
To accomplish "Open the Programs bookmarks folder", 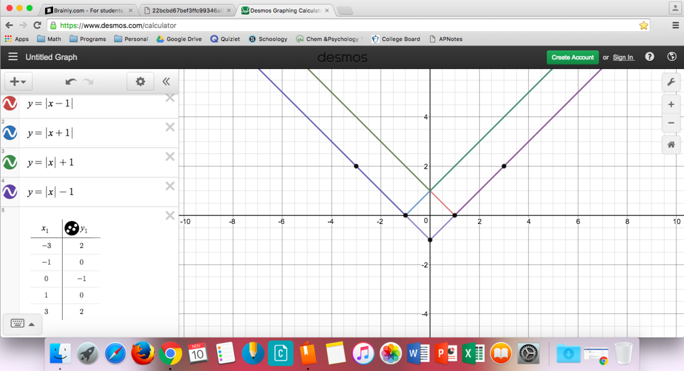I will point(88,39).
